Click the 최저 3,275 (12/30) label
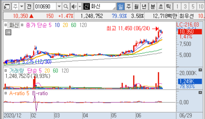The width and height of the screenshot is (205, 119). coord(31,62)
